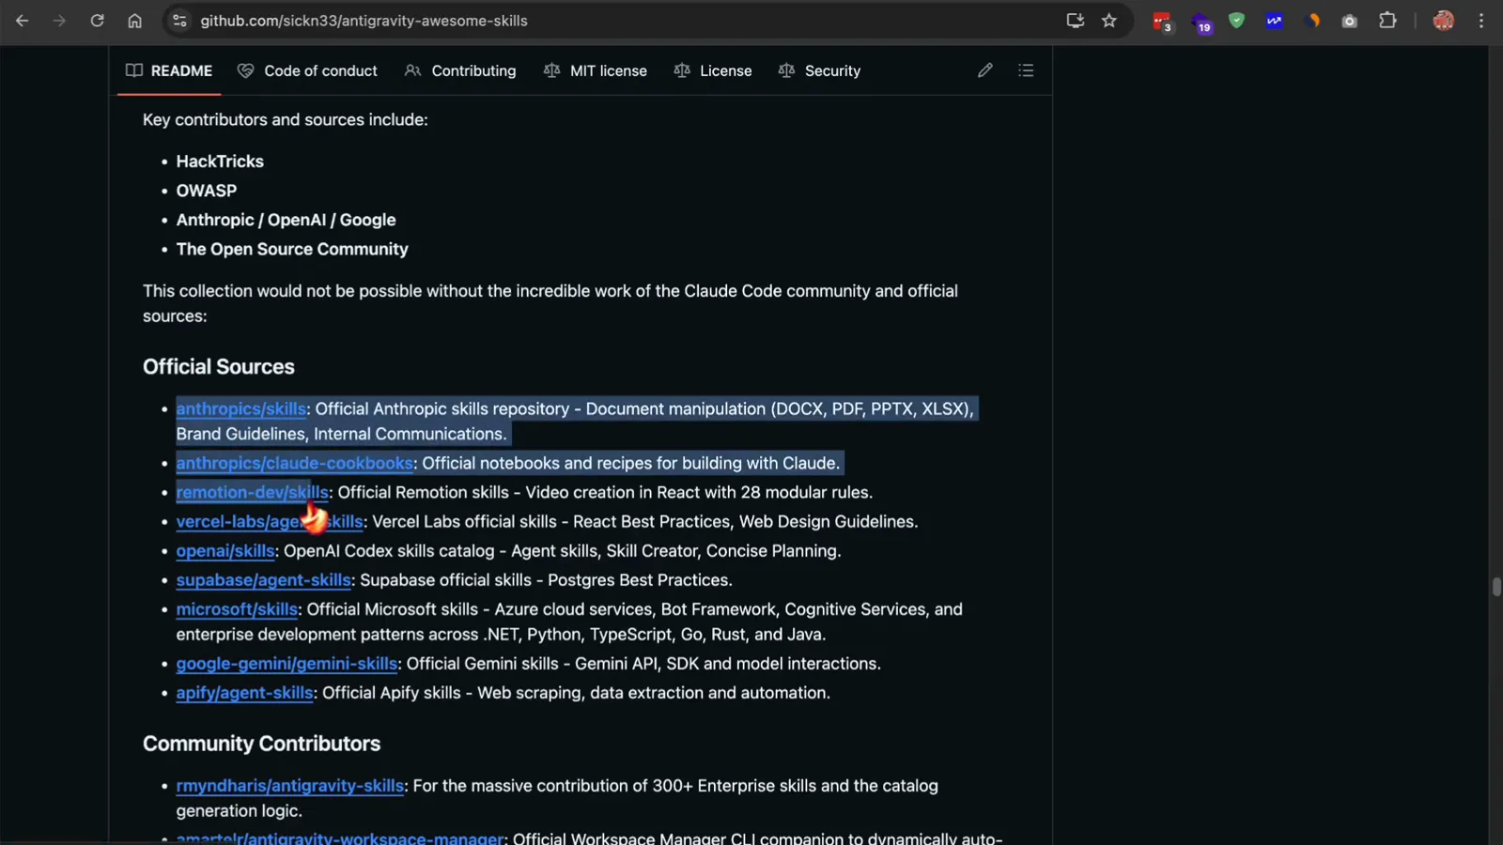The height and width of the screenshot is (845, 1503).
Task: Click the page vertical scrollbar thumb
Action: pos(1496,587)
